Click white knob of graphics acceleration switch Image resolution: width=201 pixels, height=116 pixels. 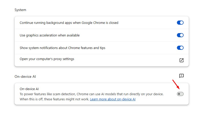182,35
